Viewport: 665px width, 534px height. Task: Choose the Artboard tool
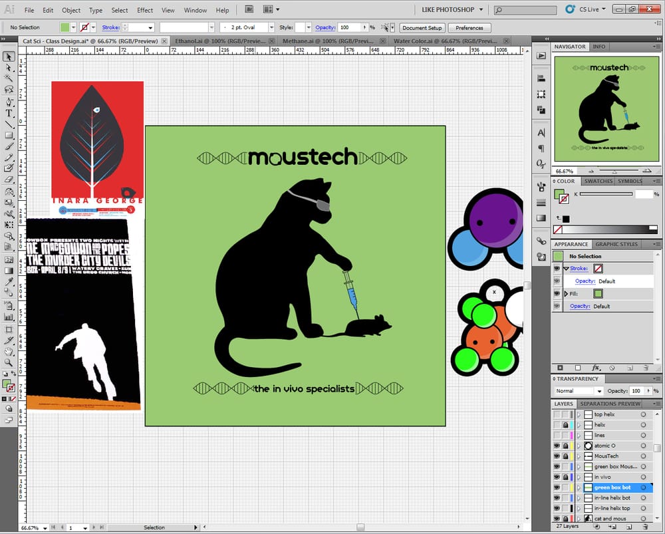pos(9,330)
